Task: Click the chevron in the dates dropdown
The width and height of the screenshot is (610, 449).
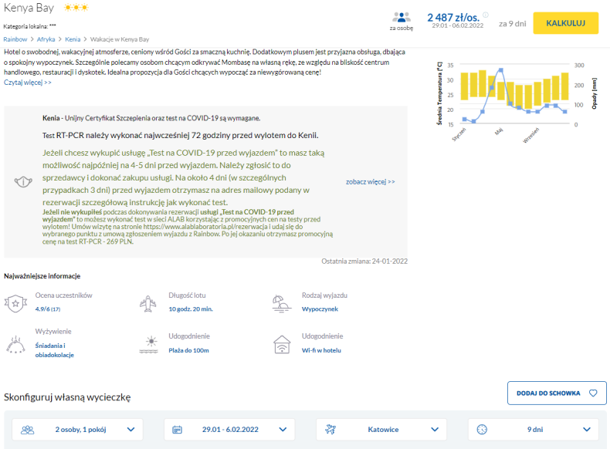Action: 283,430
